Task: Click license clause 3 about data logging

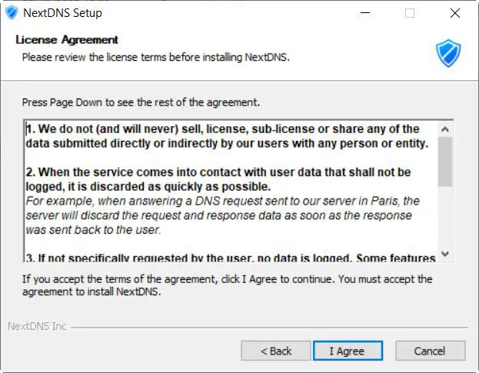Action: pos(231,257)
